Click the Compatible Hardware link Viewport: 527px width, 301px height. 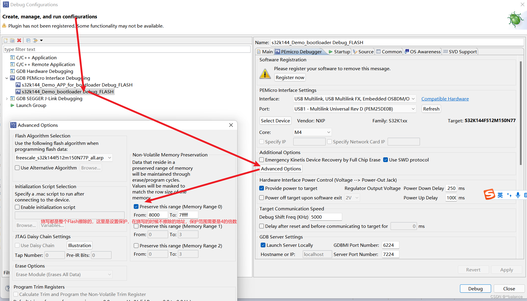tap(445, 99)
